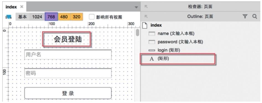This screenshot has height=103, width=262.
Task: Click the adaptive views monitor icon
Action: coord(9,17)
